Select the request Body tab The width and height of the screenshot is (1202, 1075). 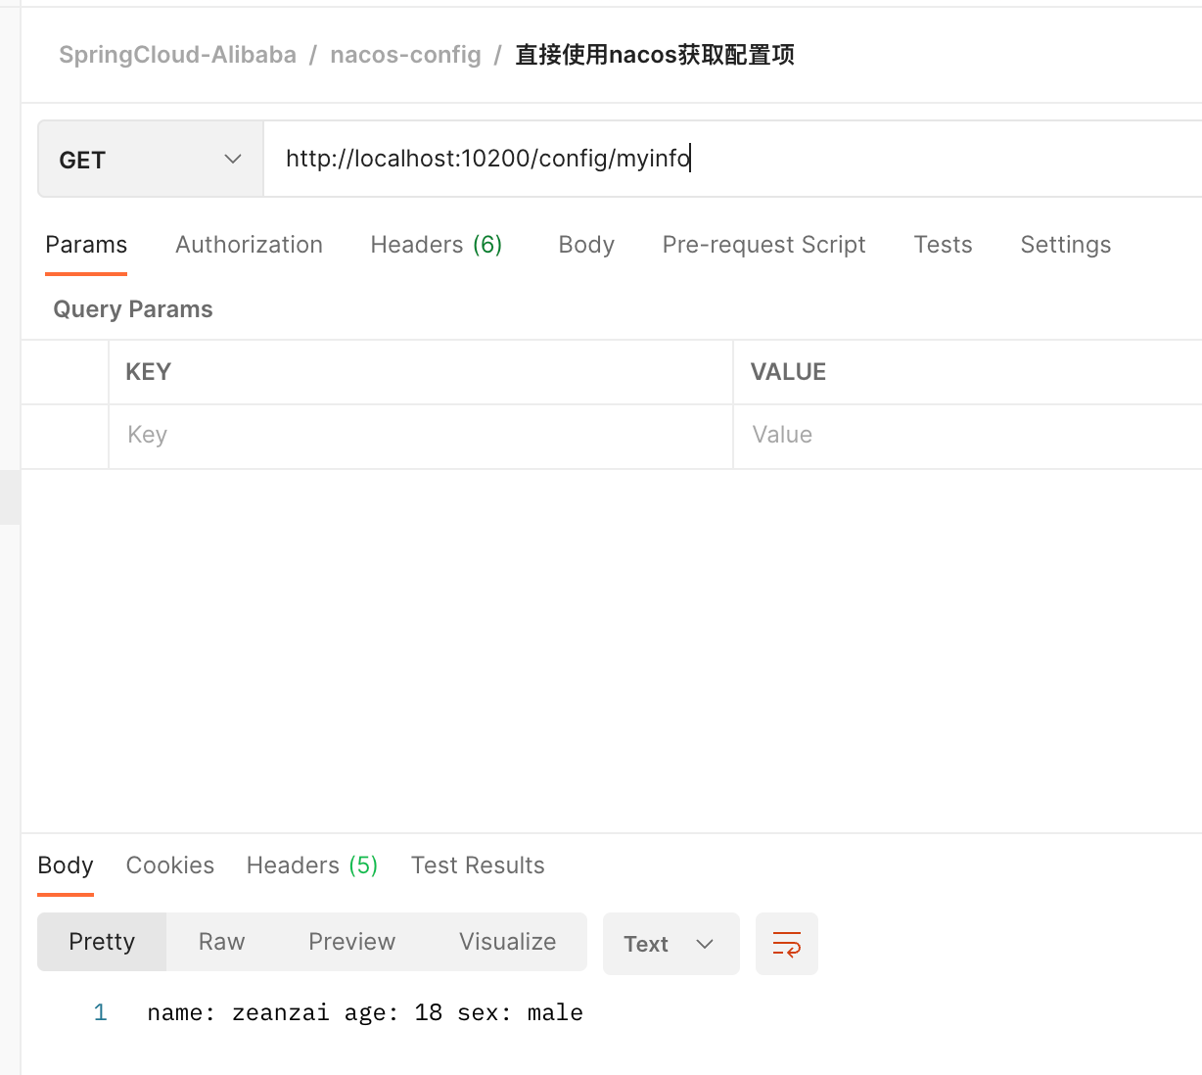[585, 245]
